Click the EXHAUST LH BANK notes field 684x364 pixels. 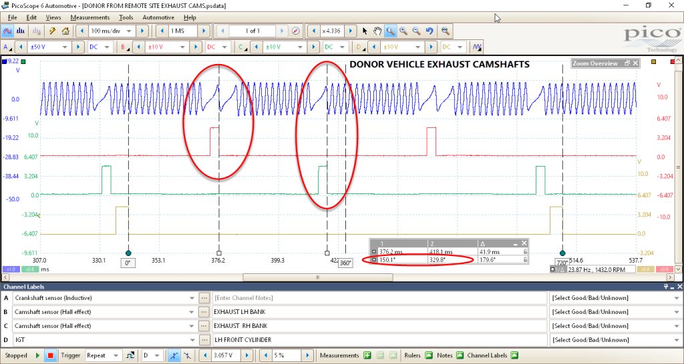coord(379,312)
